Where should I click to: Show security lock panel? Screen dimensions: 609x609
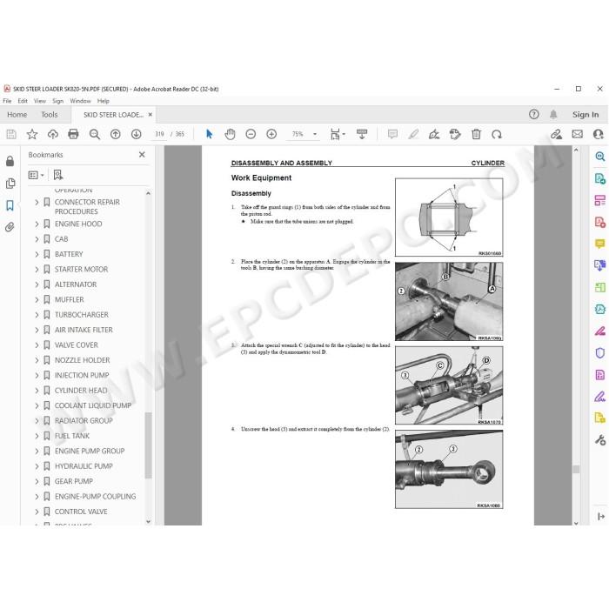10,161
